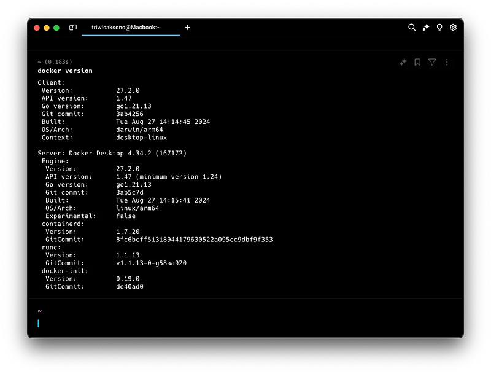Open the Warp search icon
The width and height of the screenshot is (491, 374).
tap(412, 28)
